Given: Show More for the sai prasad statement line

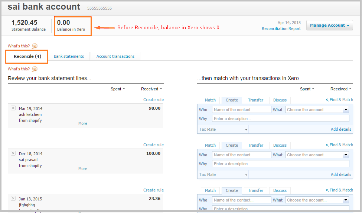Looking at the screenshot, I should coord(83,169).
